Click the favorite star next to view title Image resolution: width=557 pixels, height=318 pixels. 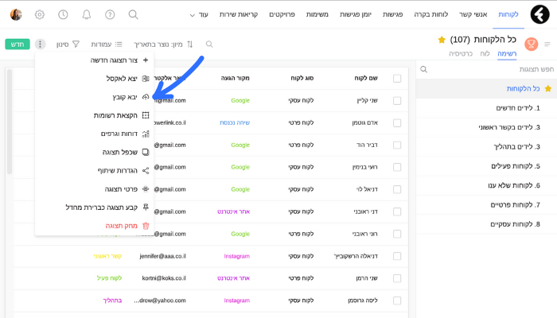pyautogui.click(x=442, y=40)
